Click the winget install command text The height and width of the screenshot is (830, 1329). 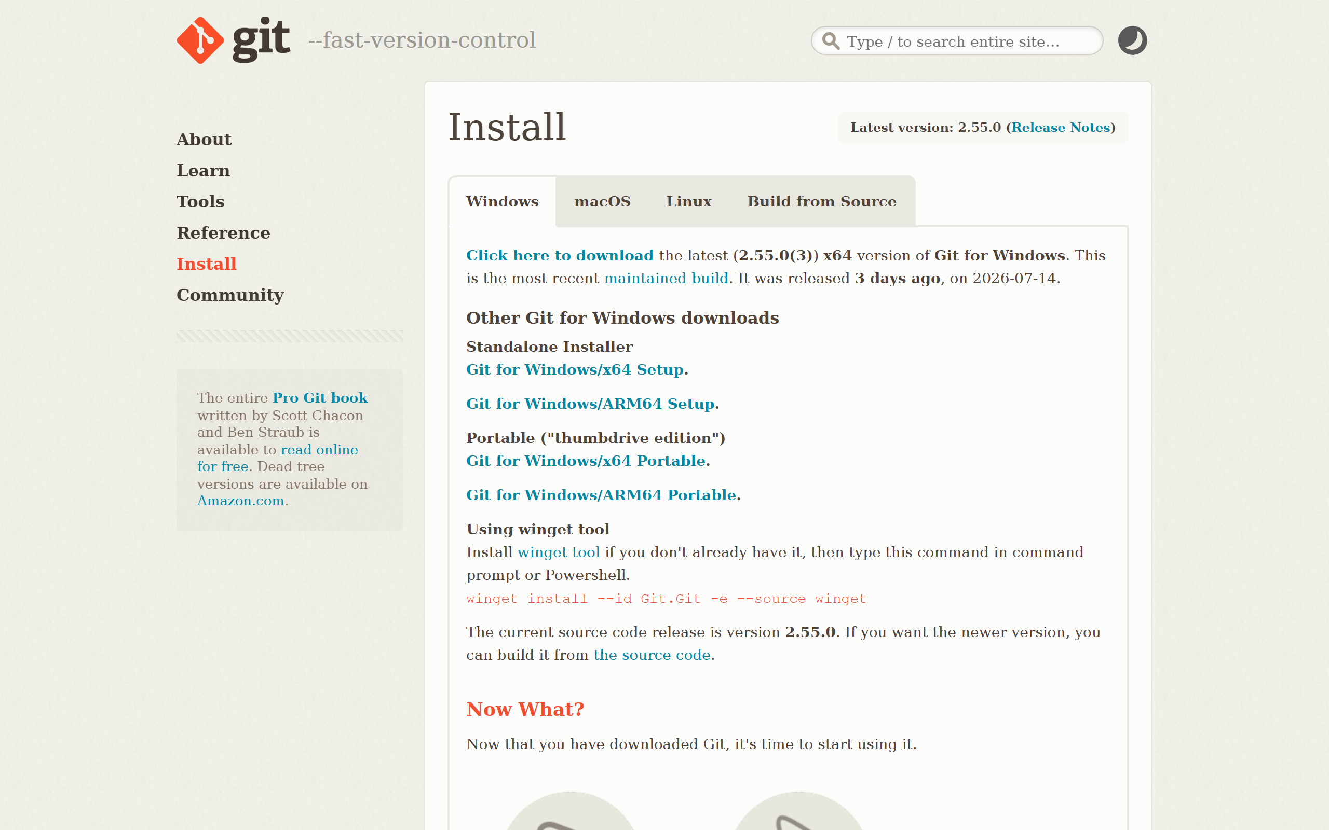tap(666, 598)
